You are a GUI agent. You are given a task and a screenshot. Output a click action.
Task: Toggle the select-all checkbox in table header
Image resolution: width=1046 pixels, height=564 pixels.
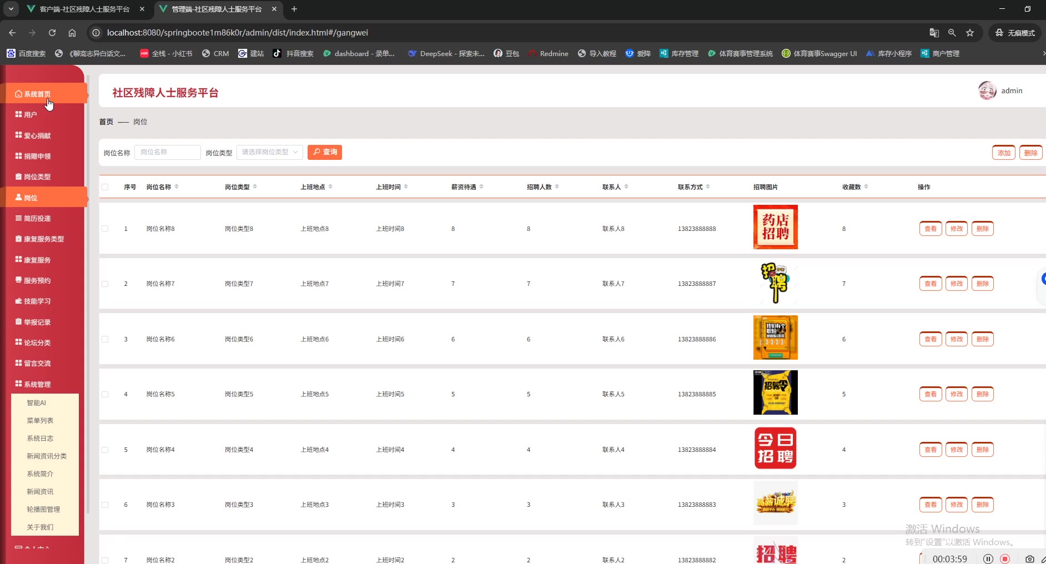click(105, 187)
